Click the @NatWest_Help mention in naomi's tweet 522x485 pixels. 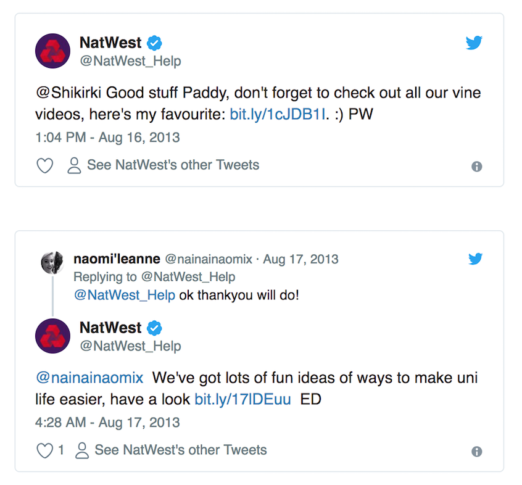[x=125, y=295]
